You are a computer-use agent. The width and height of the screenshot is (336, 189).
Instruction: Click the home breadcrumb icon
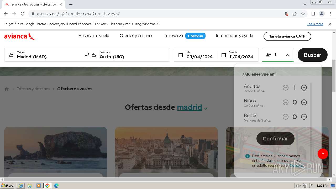[x=7, y=89]
